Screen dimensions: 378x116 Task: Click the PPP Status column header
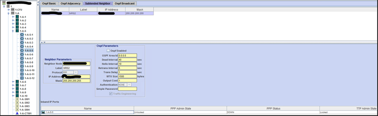click(273, 109)
